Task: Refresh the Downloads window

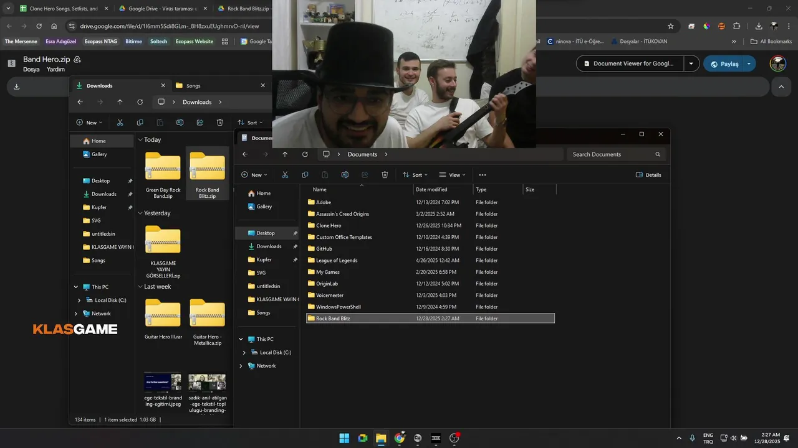Action: pyautogui.click(x=140, y=102)
